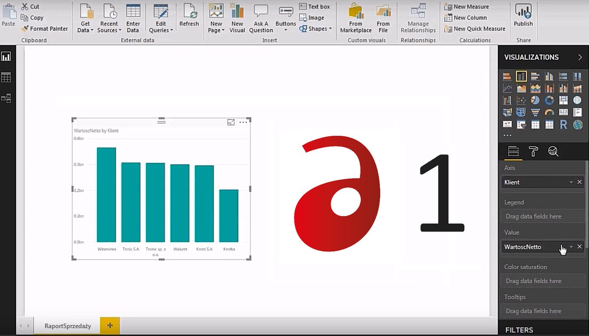Open the Report view from left sidebar
The width and height of the screenshot is (589, 336).
(x=6, y=56)
